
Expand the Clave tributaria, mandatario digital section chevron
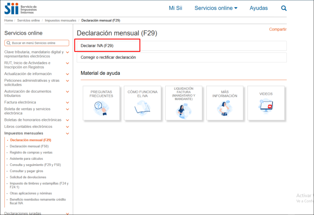coord(67,52)
